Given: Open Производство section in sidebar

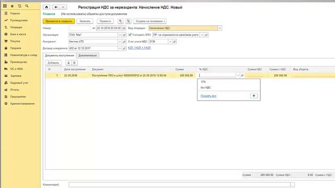Looking at the screenshot, I should coord(19,62).
